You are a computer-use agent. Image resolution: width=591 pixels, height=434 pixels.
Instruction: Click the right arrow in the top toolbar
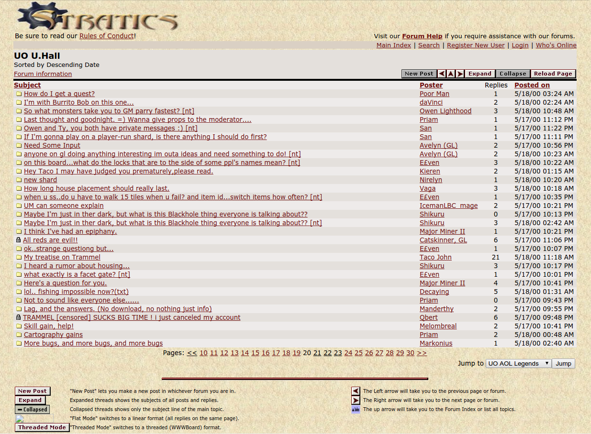[460, 74]
